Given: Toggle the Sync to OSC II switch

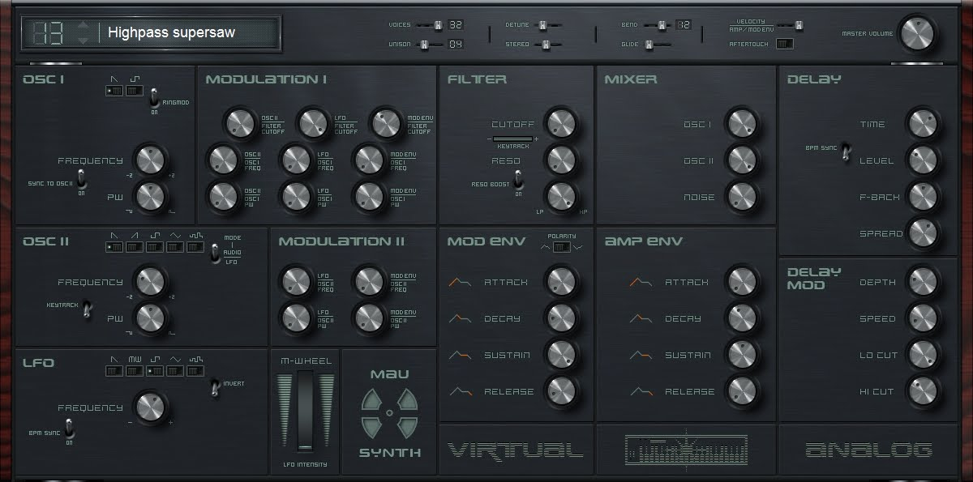Looking at the screenshot, I should [81, 178].
